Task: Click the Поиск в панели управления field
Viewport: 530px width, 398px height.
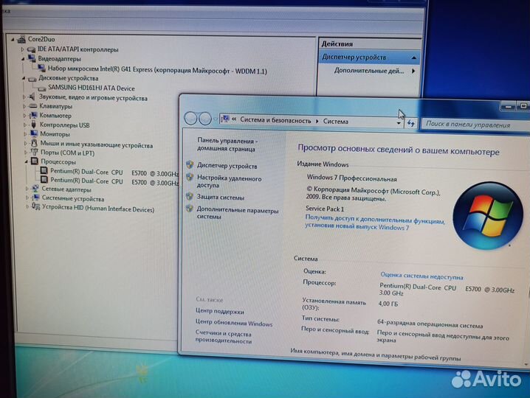Action: [x=475, y=125]
